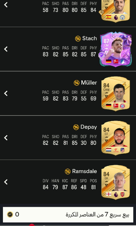Select the purple Stach 87 card
The height and width of the screenshot is (226, 136).
116,49
